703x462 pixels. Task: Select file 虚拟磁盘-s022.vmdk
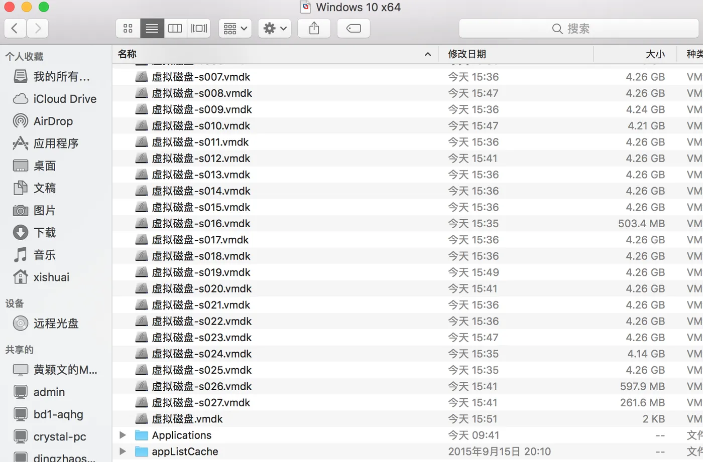pyautogui.click(x=407, y=321)
